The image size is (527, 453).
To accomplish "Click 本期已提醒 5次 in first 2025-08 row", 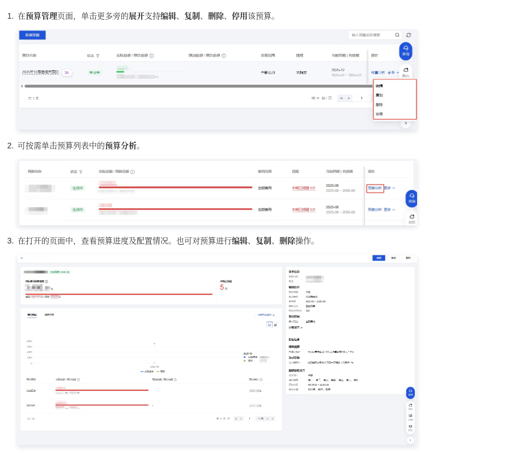I will 304,188.
